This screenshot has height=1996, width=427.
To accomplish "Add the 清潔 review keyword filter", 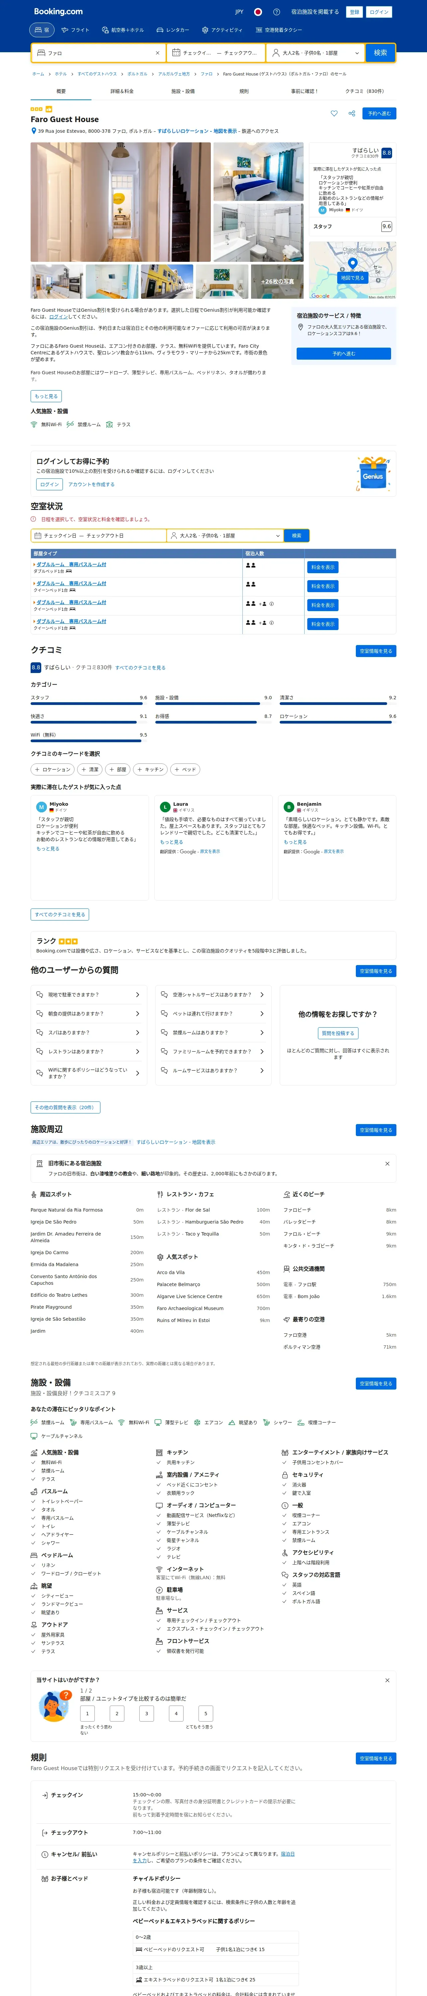I will coord(89,769).
